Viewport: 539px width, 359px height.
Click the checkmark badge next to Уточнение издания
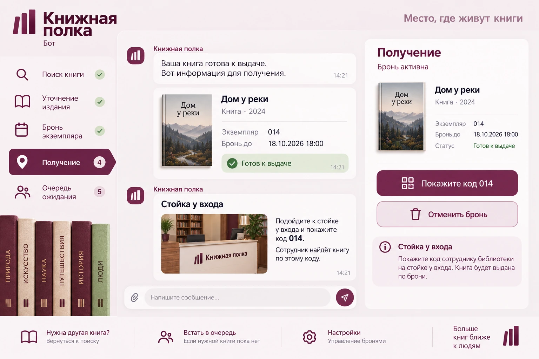100,102
